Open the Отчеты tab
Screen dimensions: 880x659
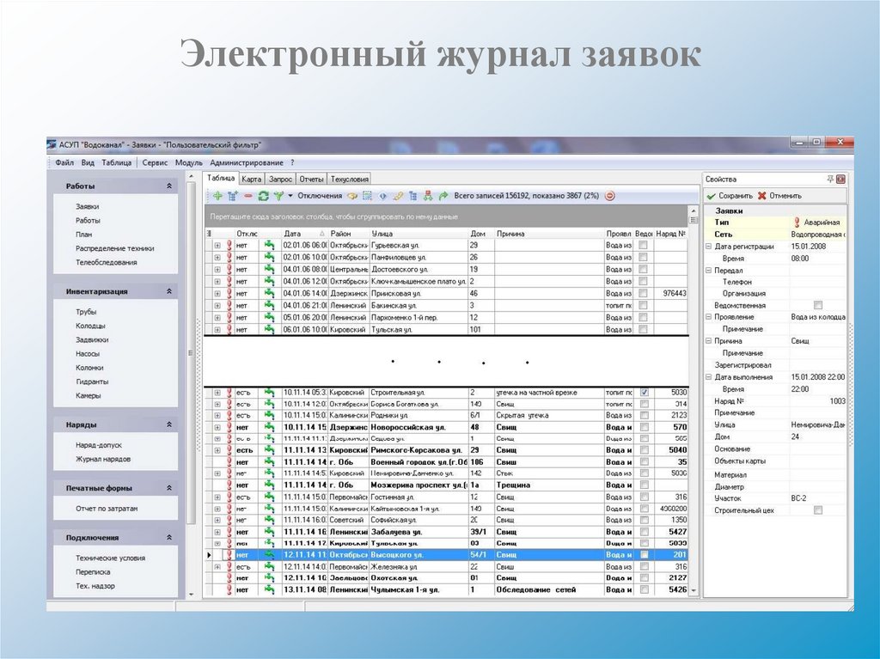pos(311,179)
